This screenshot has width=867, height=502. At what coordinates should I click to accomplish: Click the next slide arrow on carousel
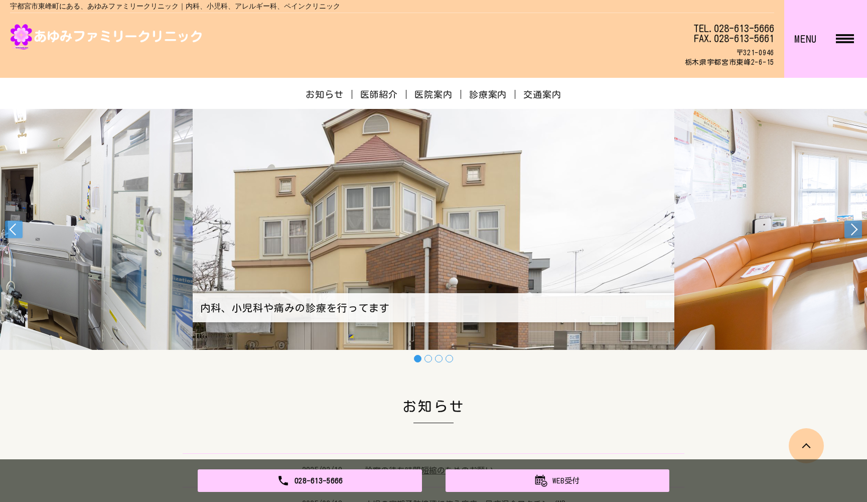pyautogui.click(x=853, y=229)
